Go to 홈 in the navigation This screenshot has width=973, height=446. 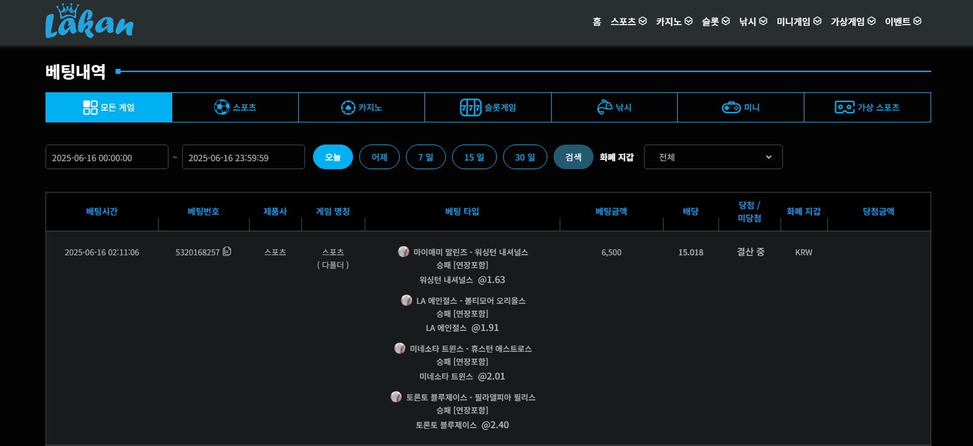point(597,22)
